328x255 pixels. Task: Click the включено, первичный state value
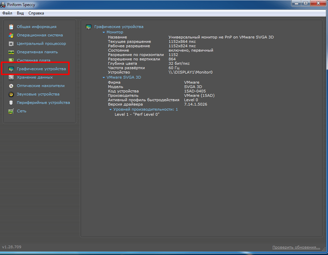191,50
